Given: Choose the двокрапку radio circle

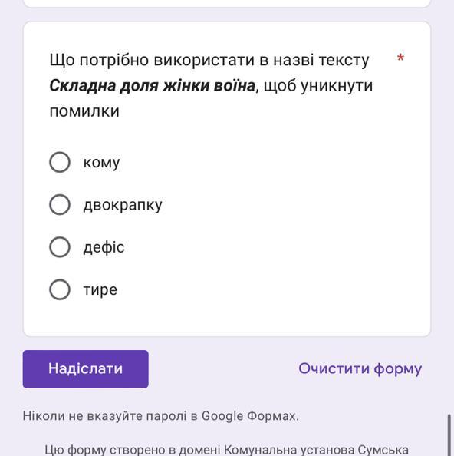Looking at the screenshot, I should tap(60, 204).
